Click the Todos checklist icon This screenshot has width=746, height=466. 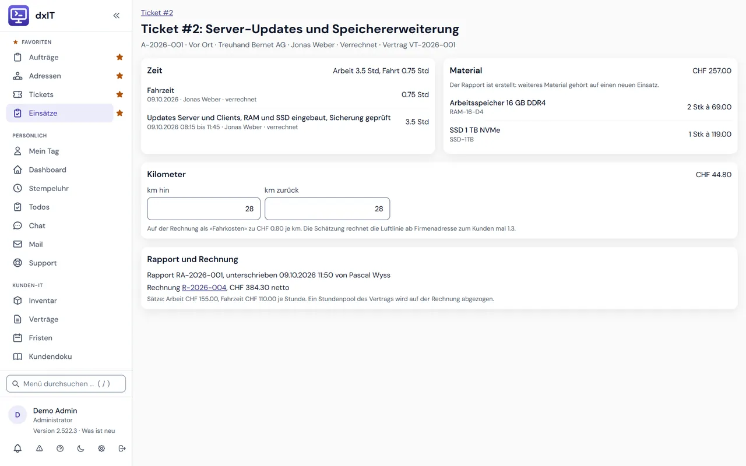(17, 207)
